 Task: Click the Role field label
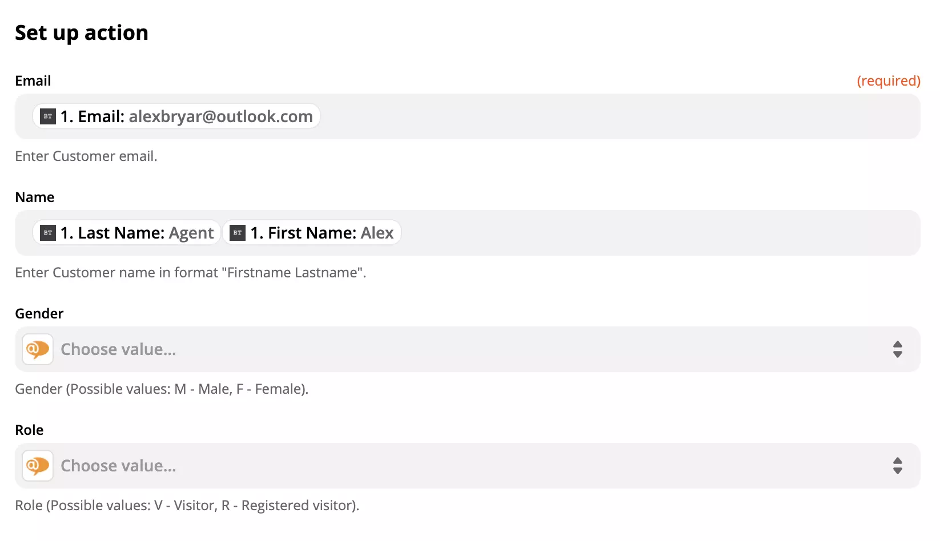[x=29, y=430]
